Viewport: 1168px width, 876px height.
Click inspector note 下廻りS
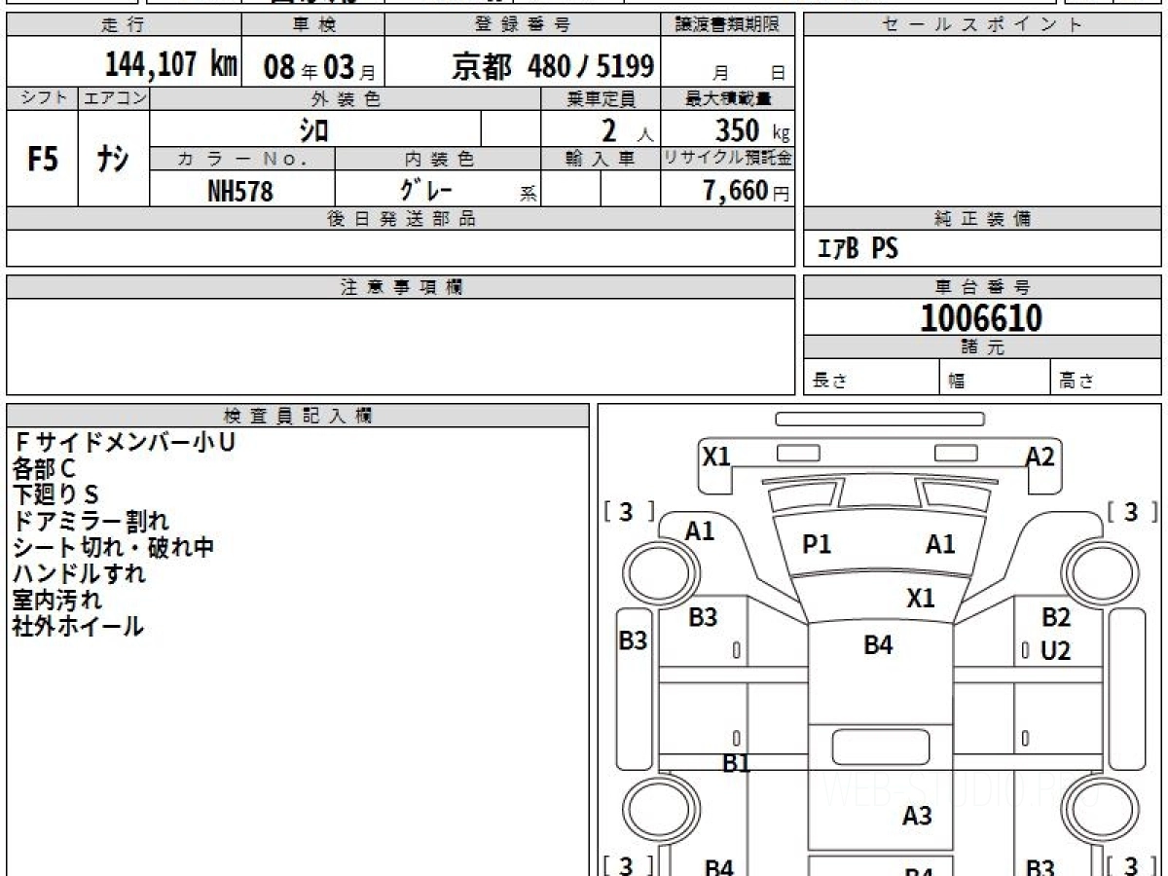click(x=55, y=495)
